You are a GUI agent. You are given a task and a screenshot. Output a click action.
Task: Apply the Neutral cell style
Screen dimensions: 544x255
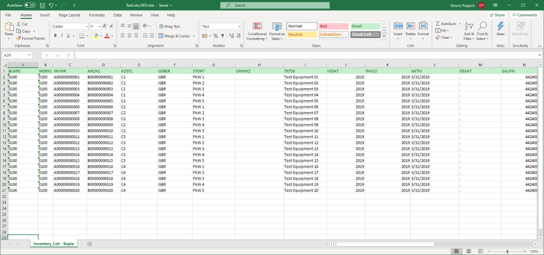tap(302, 35)
